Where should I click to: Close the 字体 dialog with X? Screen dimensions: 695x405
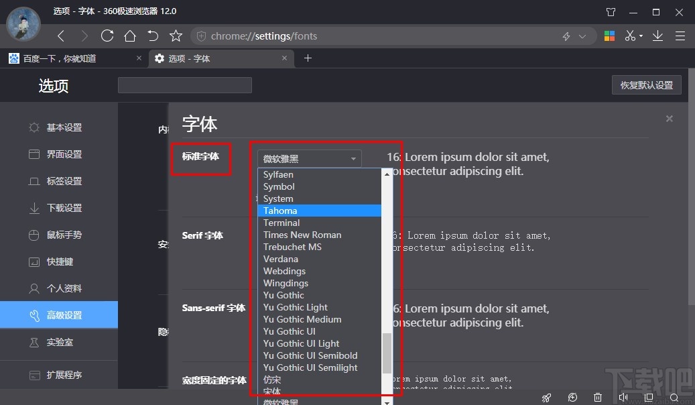tap(670, 119)
